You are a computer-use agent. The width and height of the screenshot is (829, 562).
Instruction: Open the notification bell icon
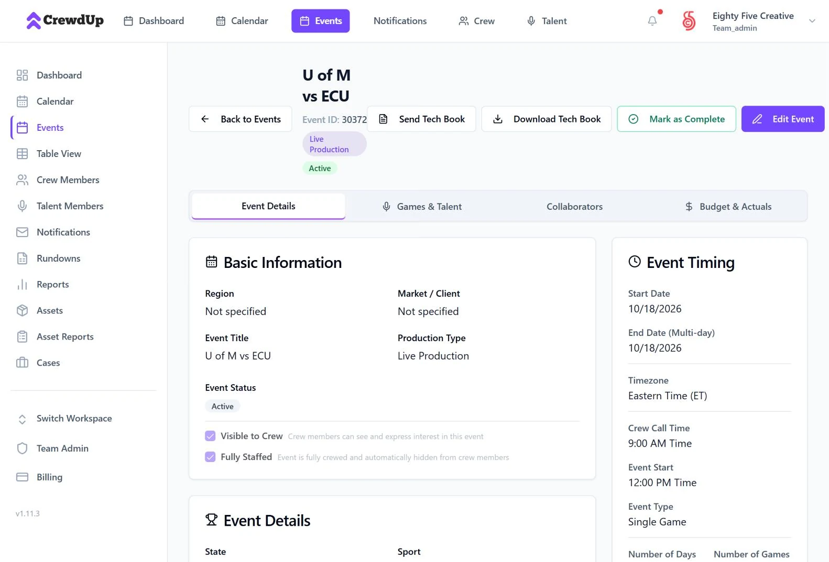point(652,21)
